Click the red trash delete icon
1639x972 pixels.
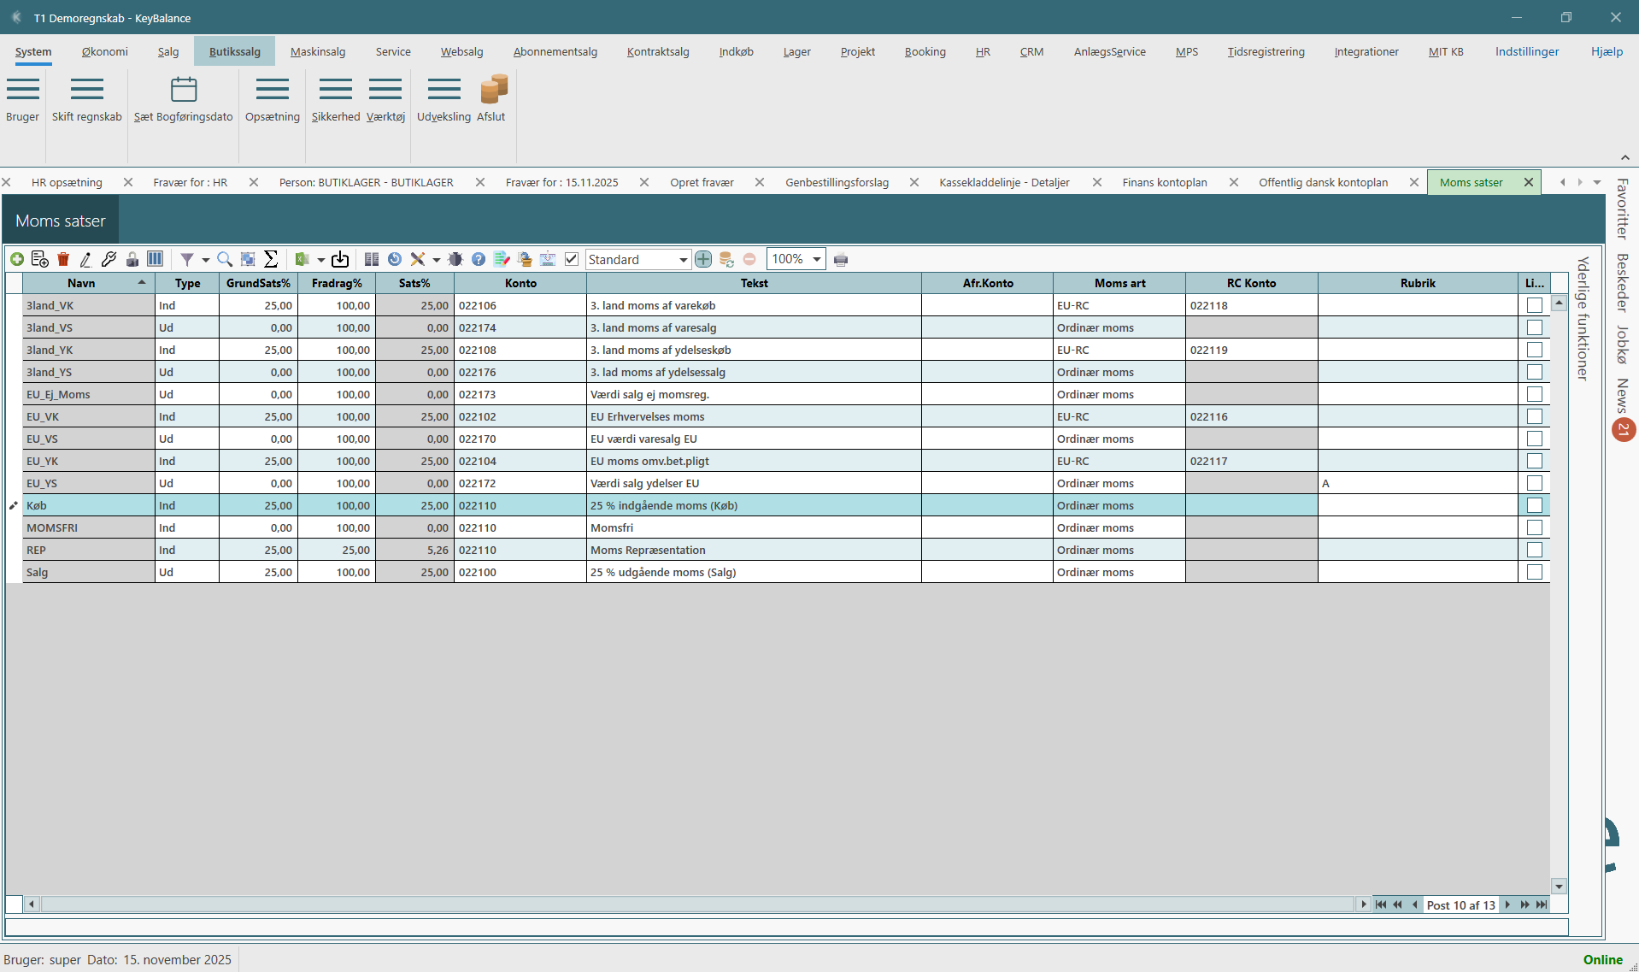pos(63,259)
